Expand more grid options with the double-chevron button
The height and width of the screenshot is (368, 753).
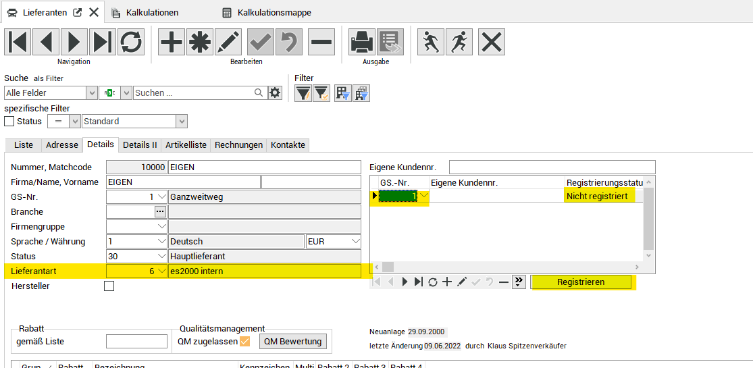518,282
